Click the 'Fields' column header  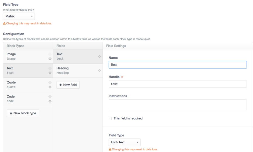[x=61, y=46]
